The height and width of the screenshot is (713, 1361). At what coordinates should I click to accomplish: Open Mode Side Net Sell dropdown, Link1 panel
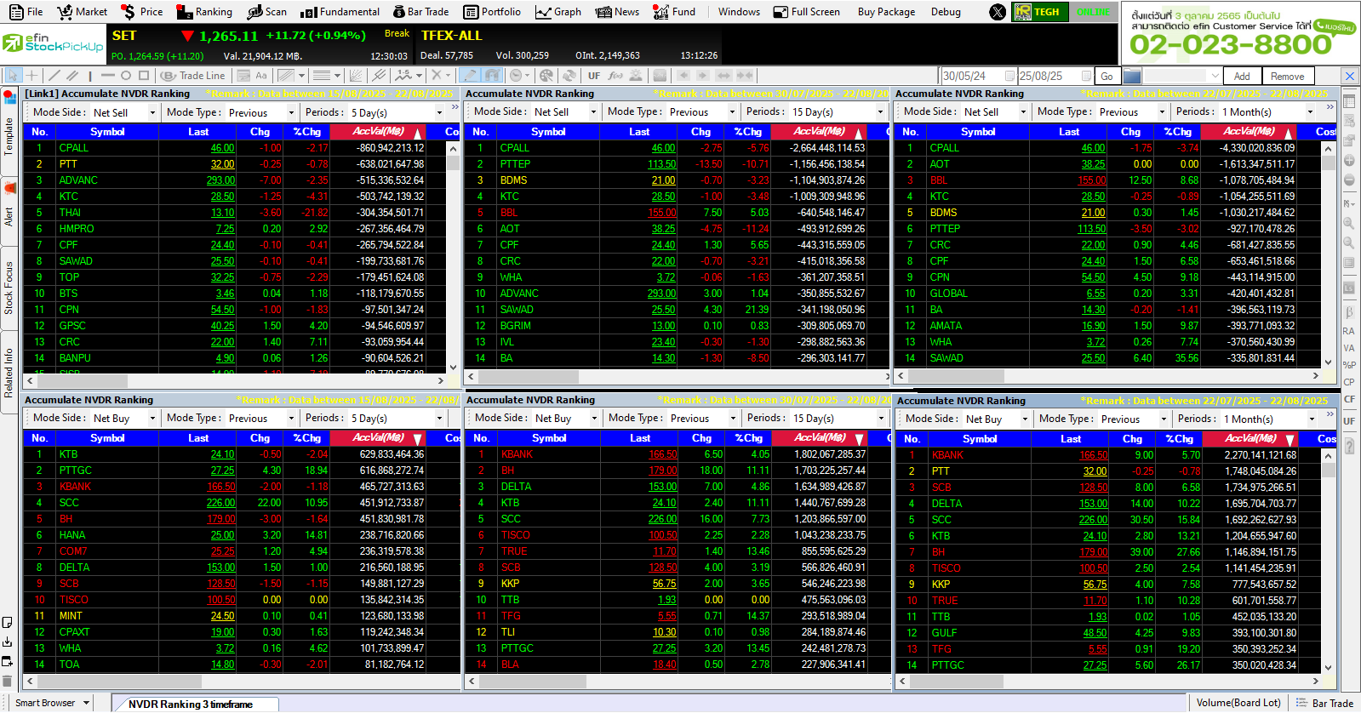click(152, 113)
